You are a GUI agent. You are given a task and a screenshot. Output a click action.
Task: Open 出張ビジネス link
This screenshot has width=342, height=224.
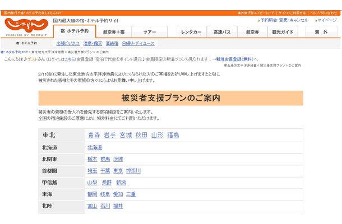click(68, 44)
